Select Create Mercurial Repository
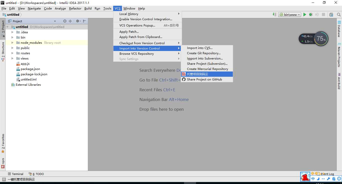The image size is (342, 184). (x=207, y=69)
